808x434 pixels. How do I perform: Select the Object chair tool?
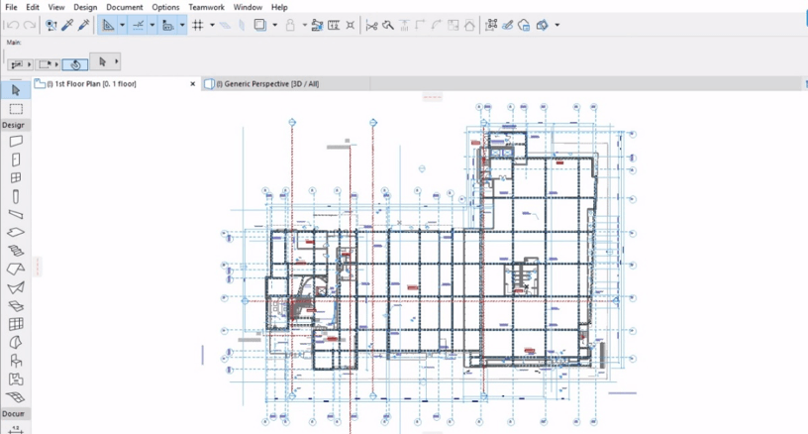(x=16, y=361)
